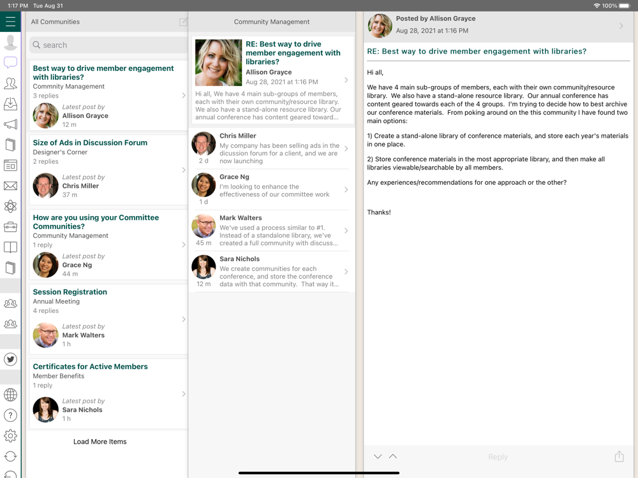Image resolution: width=638 pixels, height=478 pixels.
Task: Tap 'Posted by Allison Grayce' header text
Action: pos(435,18)
